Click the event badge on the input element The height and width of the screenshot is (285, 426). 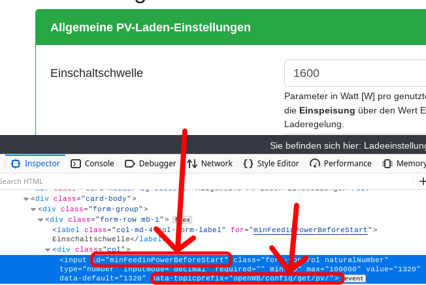[353, 278]
